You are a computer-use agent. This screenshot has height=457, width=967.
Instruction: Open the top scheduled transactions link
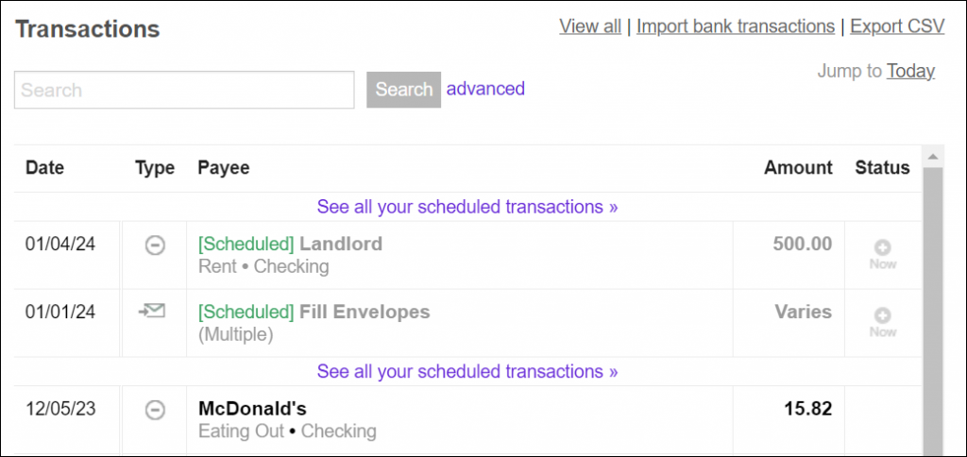467,207
